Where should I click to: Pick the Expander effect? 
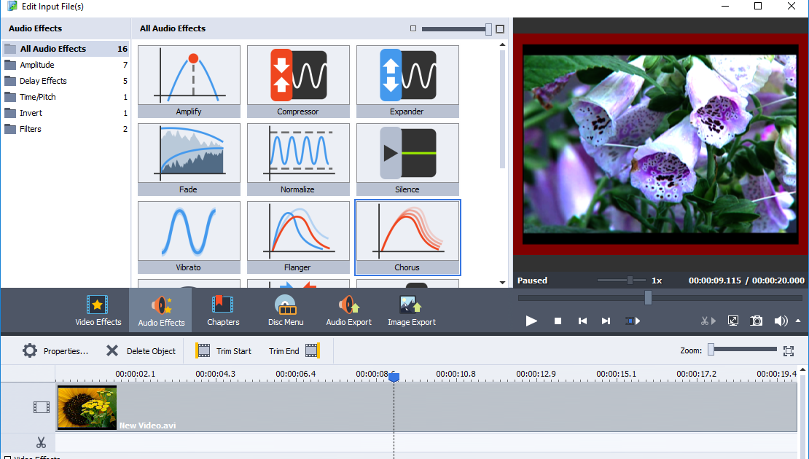(407, 82)
